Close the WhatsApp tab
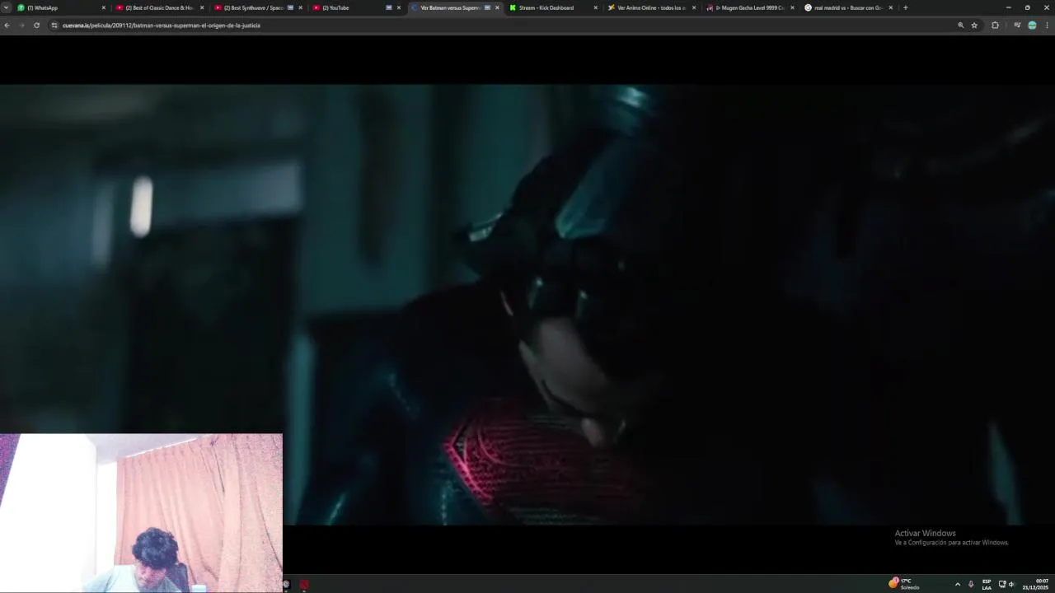Viewport: 1055px width, 593px height. tap(104, 7)
